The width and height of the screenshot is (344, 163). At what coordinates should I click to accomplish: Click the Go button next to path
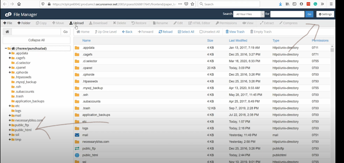pos(65,31)
